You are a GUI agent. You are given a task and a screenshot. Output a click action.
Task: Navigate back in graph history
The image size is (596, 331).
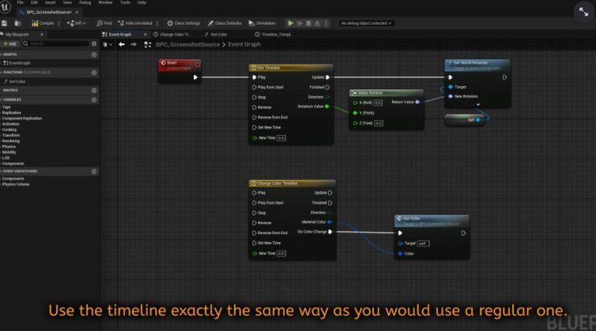pyautogui.click(x=122, y=45)
